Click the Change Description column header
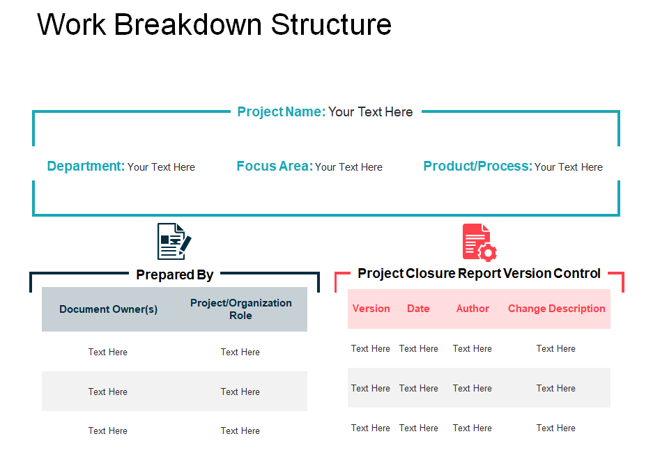Screen dimensions: 653x457 point(556,309)
